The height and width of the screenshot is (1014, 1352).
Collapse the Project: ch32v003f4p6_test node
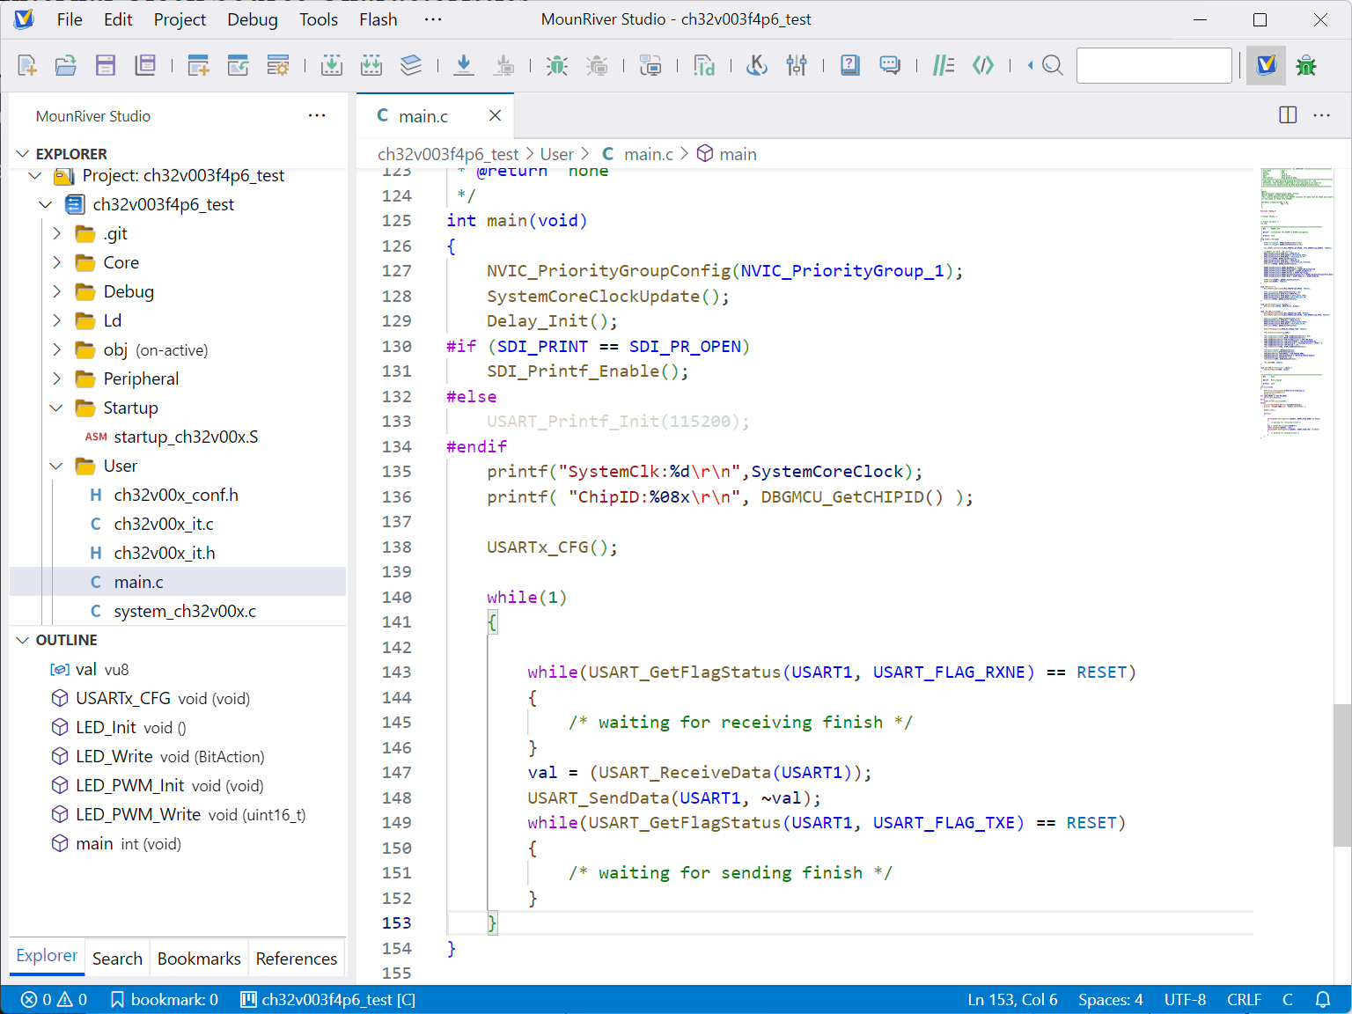point(35,176)
